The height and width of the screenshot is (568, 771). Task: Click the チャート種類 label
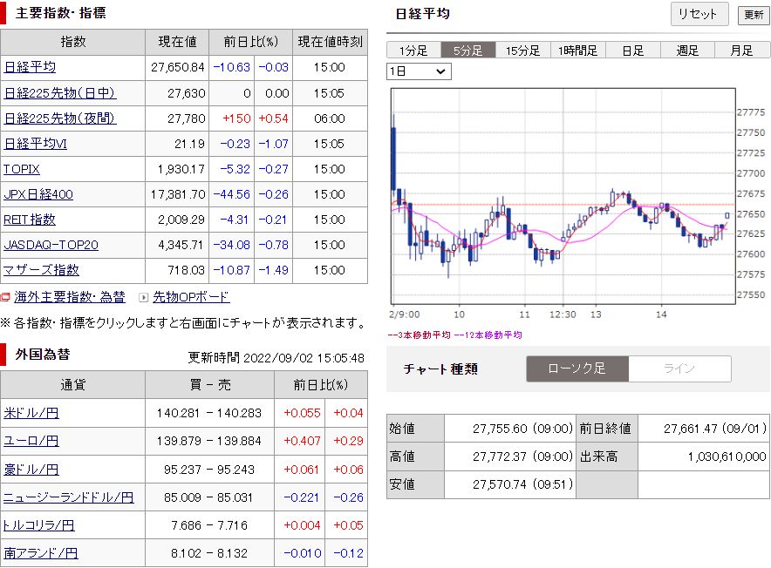tap(440, 369)
